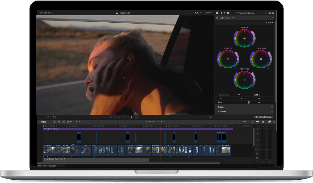Open Color Wheels 1 correction dropdown
Image resolution: width=313 pixels, height=183 pixels.
coord(227,18)
